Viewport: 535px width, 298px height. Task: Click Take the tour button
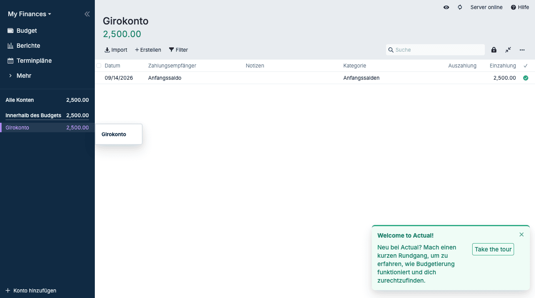tap(493, 249)
